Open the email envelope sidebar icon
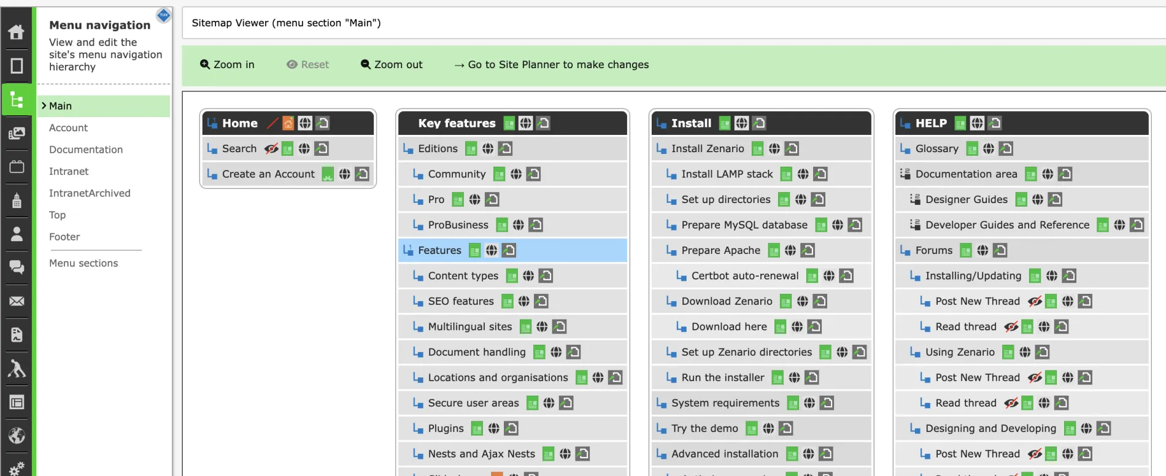 pos(17,301)
